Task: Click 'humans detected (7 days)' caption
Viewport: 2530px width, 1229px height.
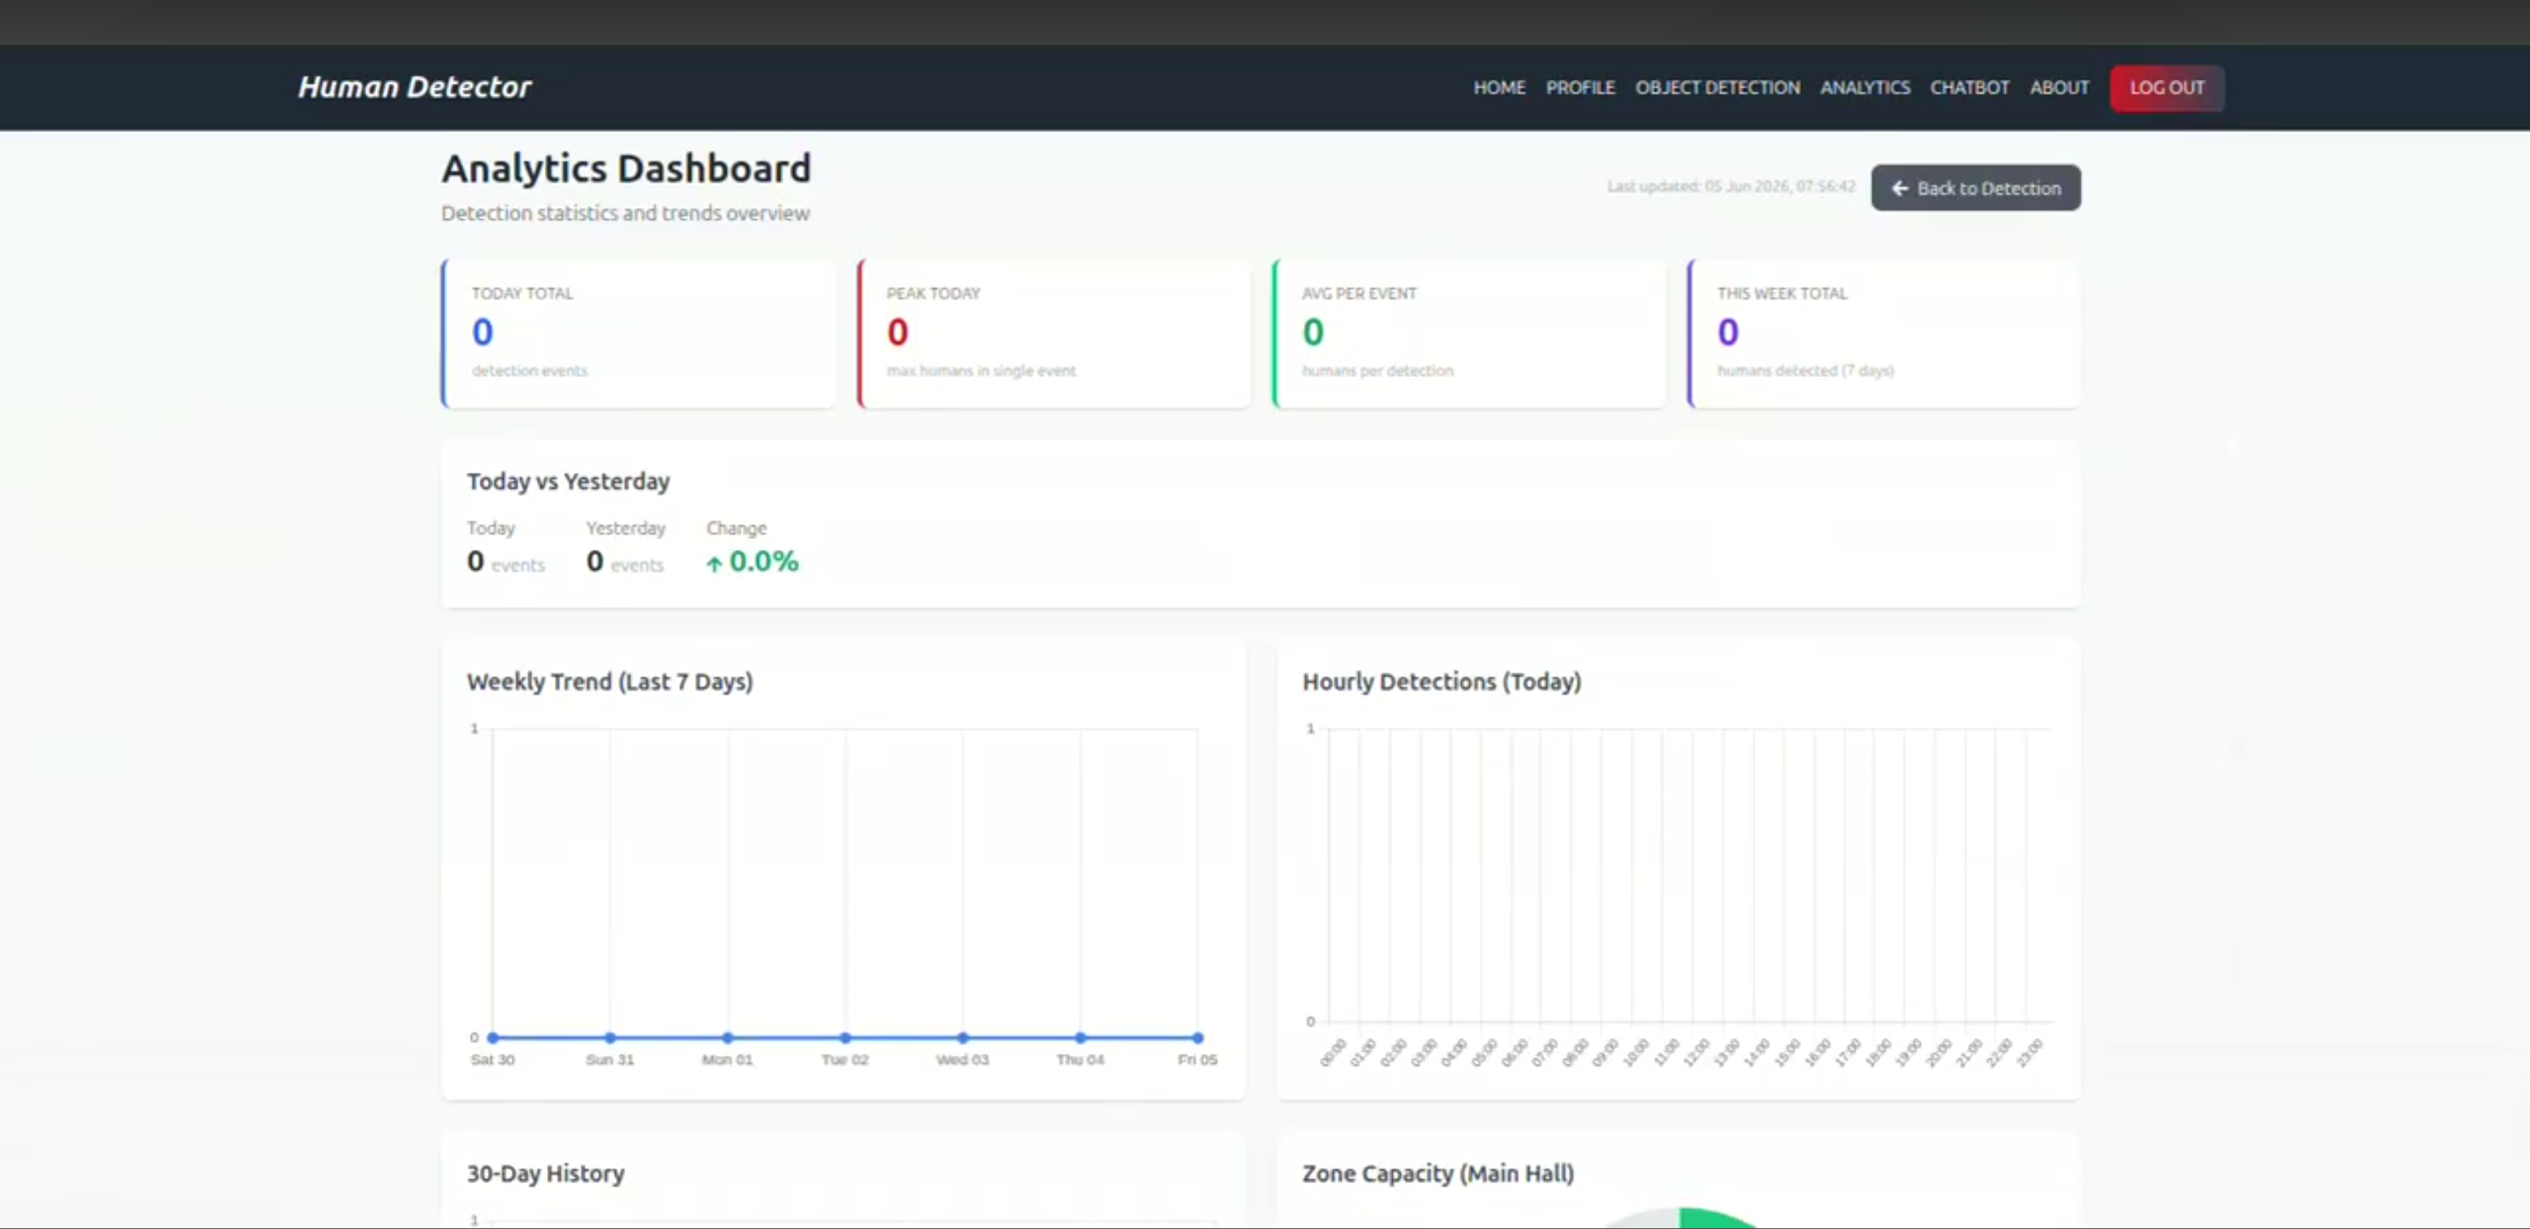Action: click(x=1805, y=370)
